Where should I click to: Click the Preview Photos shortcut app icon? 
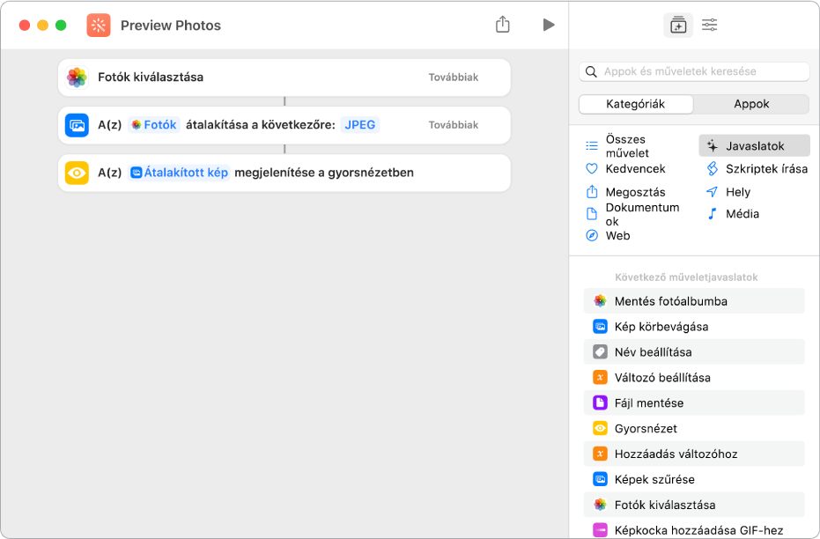pos(99,26)
